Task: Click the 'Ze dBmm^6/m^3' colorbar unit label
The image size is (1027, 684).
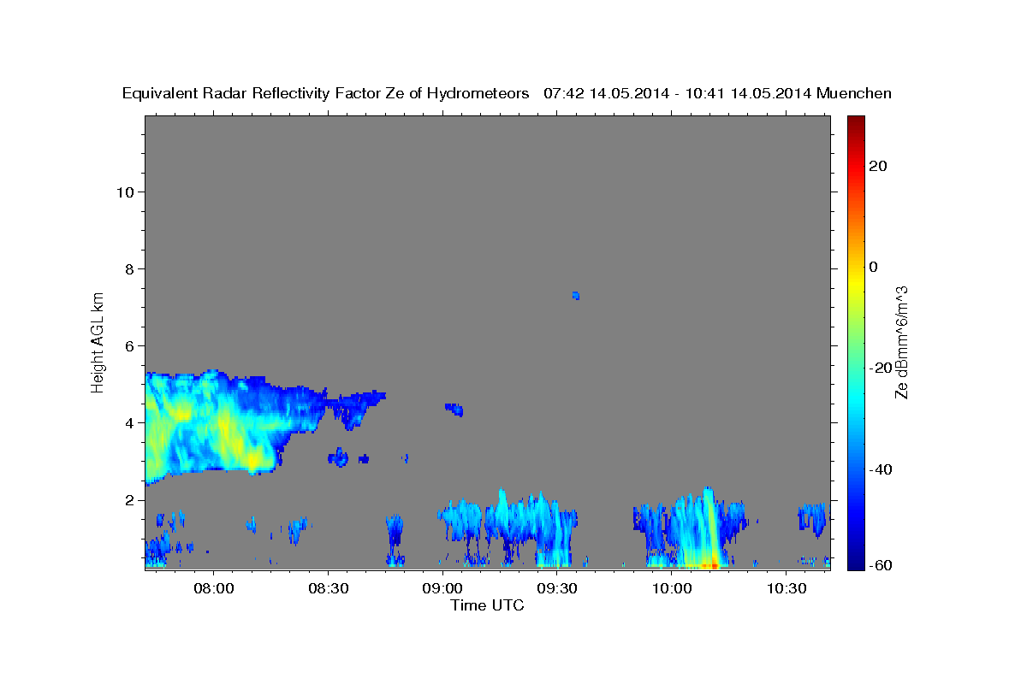Action: (x=901, y=342)
